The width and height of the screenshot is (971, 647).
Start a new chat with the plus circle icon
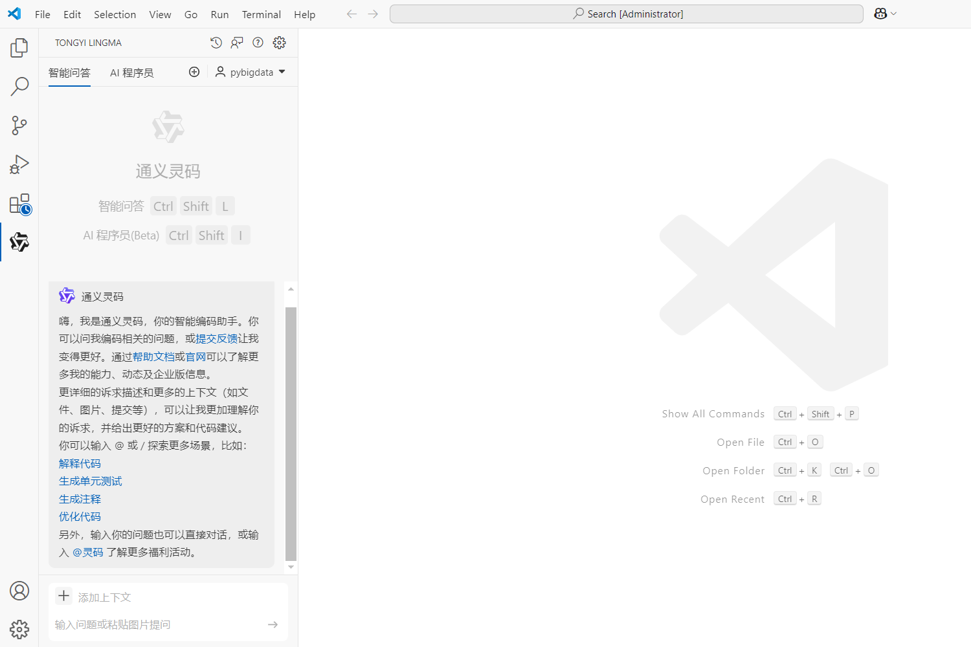[x=194, y=72]
